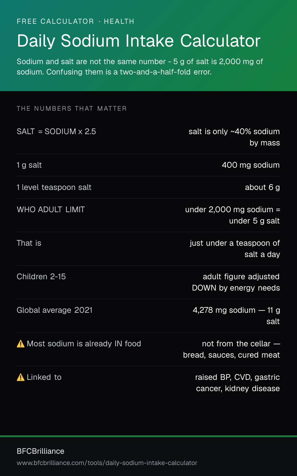The height and width of the screenshot is (476, 297).
Task: Click the FREE CALCULATOR · HEALTH label
Action: coord(75,21)
